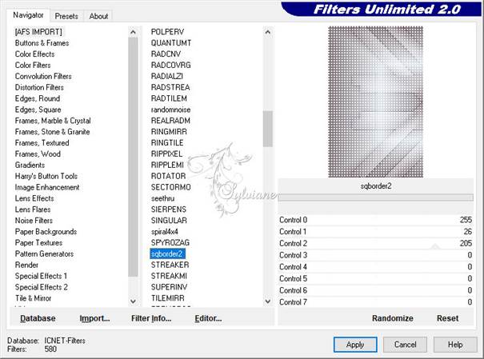Viewport: 484px width, 359px height.
Task: Choose the RADCOVRG filter
Action: (170, 65)
